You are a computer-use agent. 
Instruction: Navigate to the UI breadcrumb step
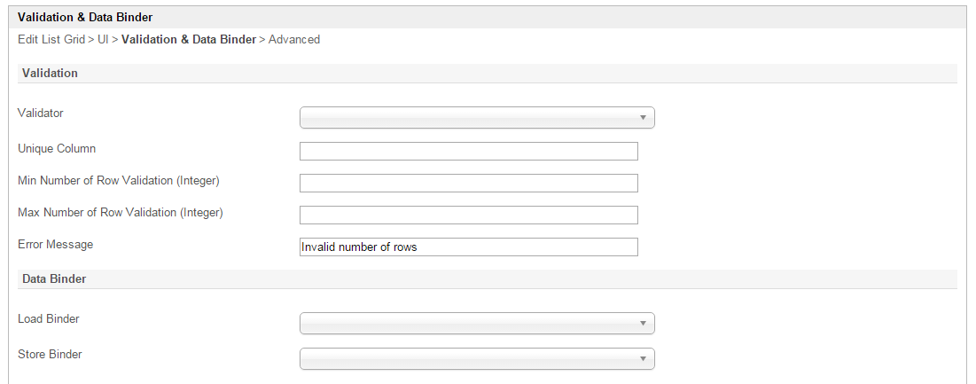pos(103,40)
